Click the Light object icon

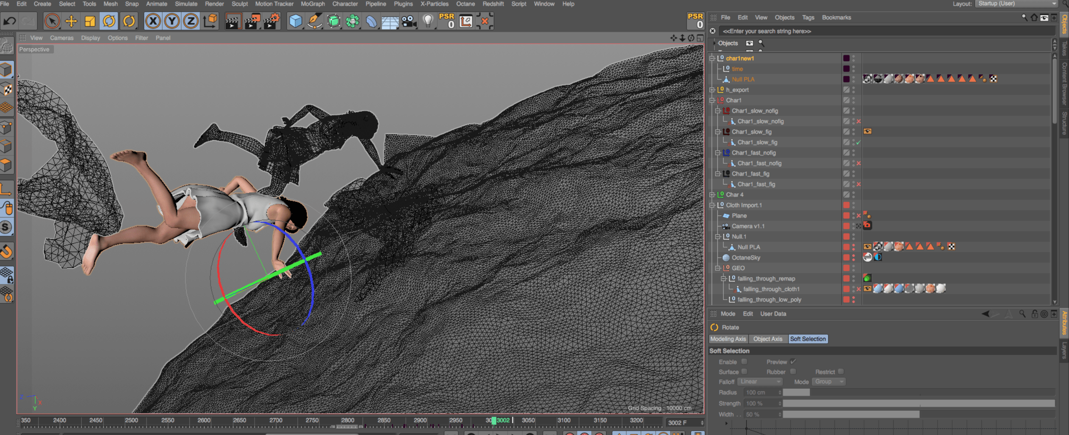[428, 21]
